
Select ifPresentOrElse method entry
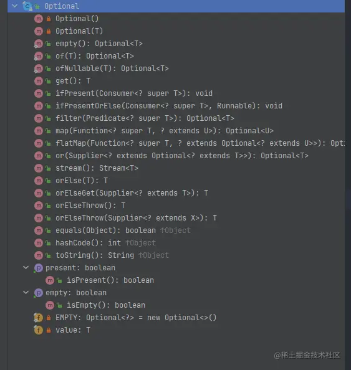tap(169, 106)
